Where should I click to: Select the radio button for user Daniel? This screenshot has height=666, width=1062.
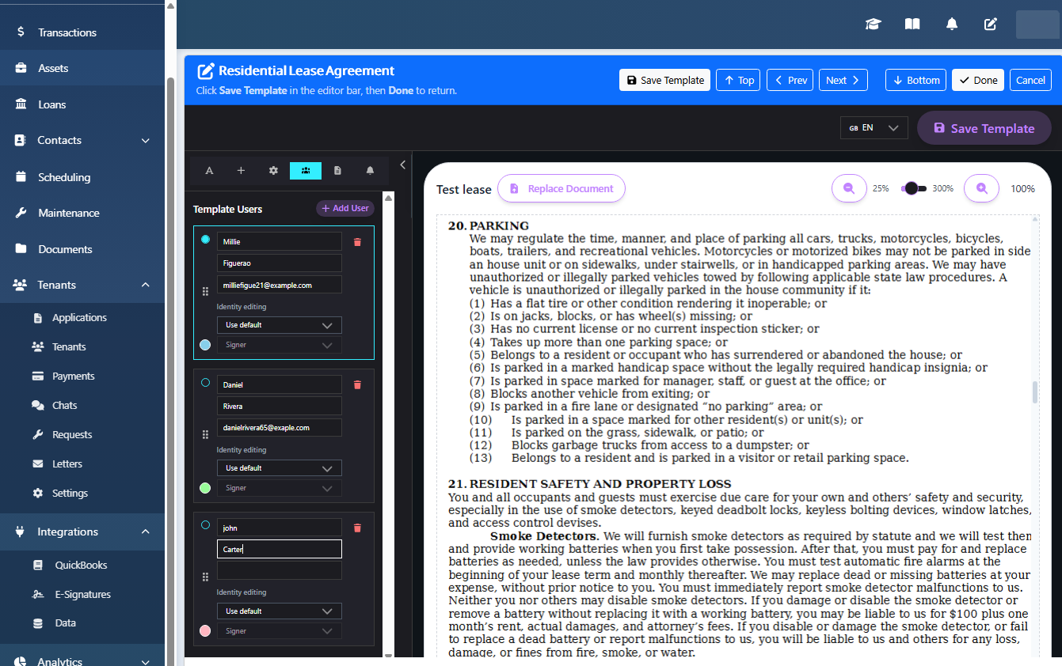(x=206, y=383)
